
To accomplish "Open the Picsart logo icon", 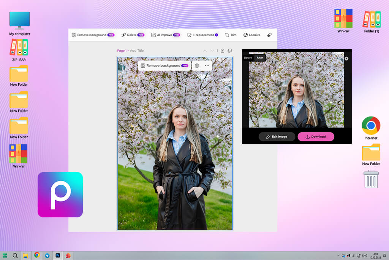I will [60, 195].
